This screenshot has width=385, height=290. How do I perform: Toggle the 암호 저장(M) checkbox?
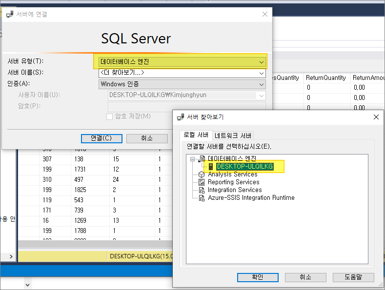coord(109,116)
